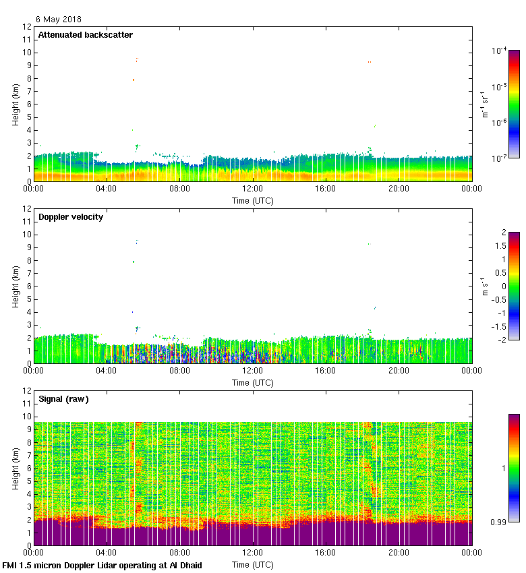The width and height of the screenshot is (526, 573).
Task: Click the FMI Doppler Lidar caption text
Action: (x=103, y=566)
